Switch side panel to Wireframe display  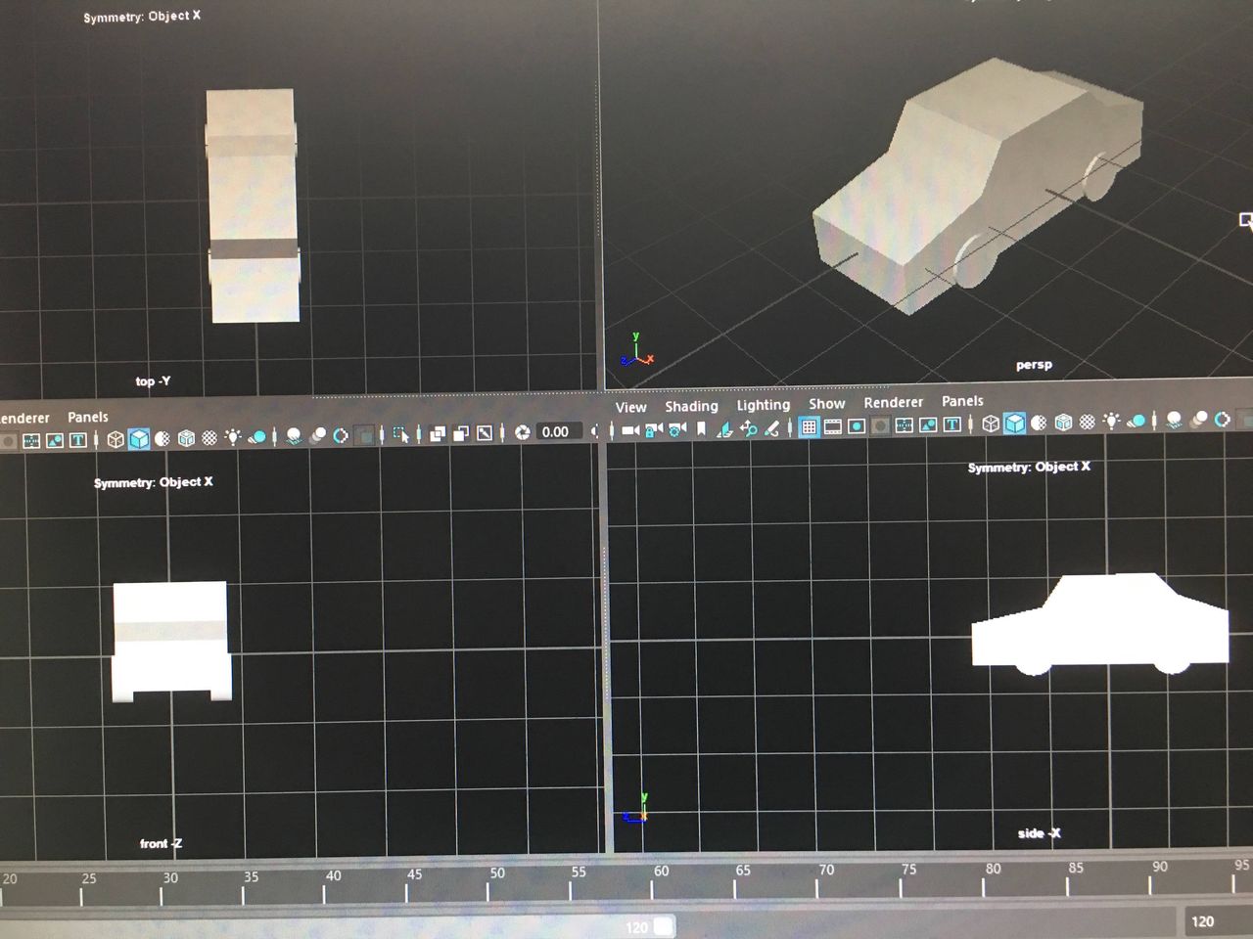991,424
